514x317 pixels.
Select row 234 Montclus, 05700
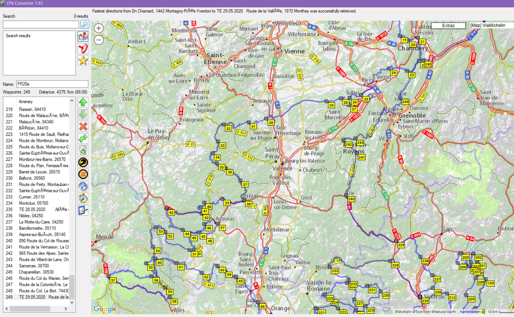pyautogui.click(x=37, y=203)
